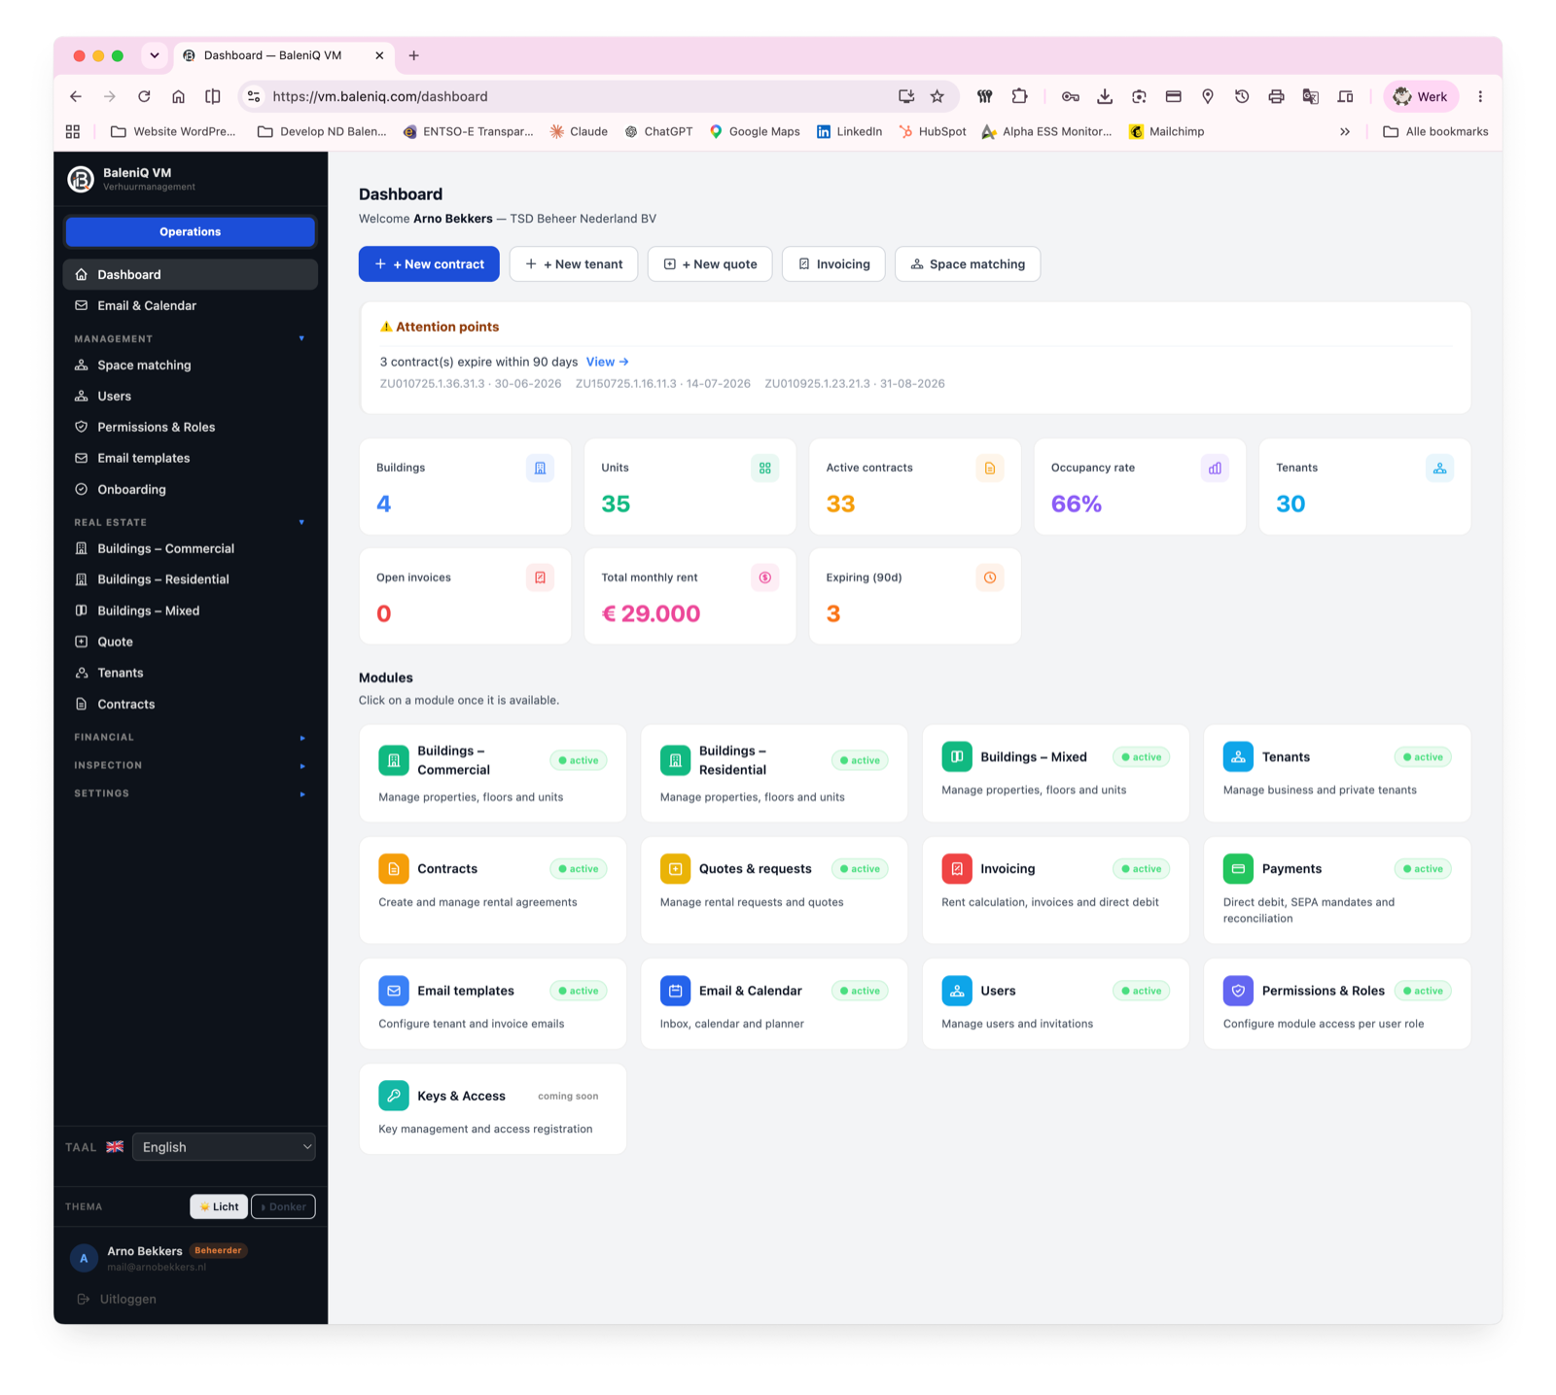The image size is (1556, 1395).
Task: Click the + New contract button
Action: pyautogui.click(x=429, y=264)
